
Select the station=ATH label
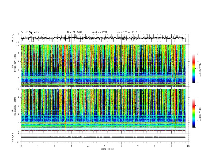point(99,32)
